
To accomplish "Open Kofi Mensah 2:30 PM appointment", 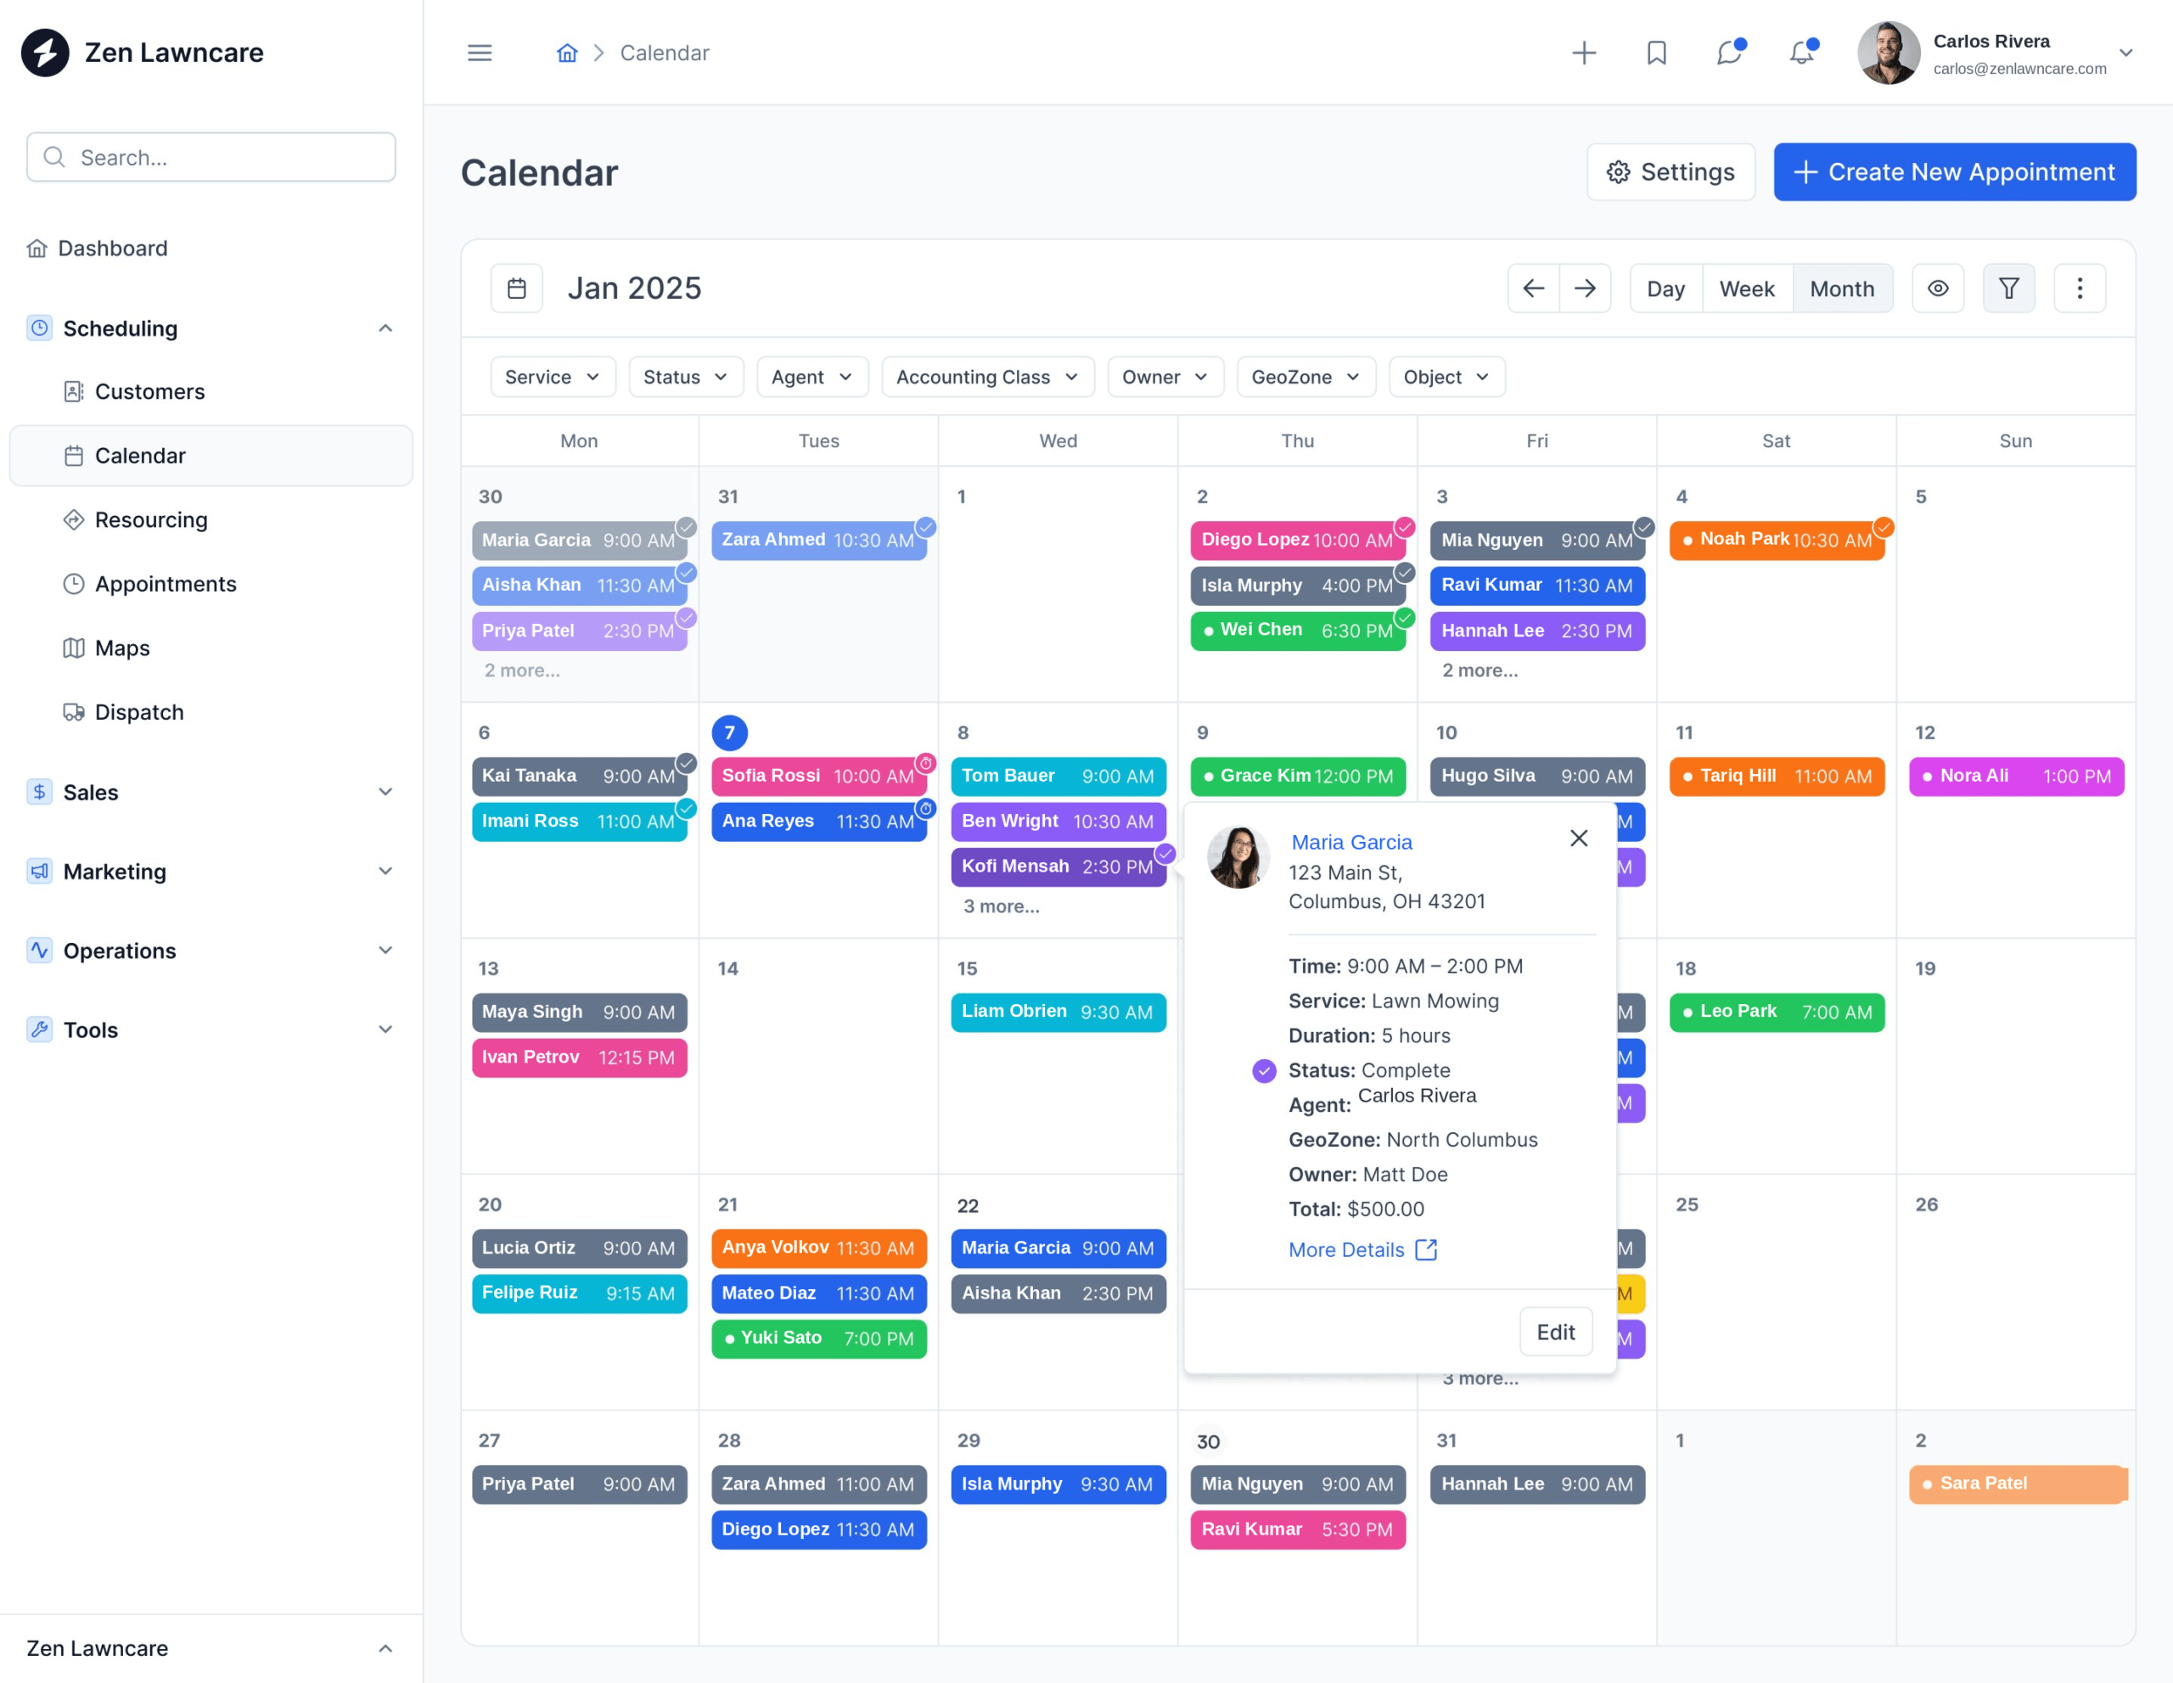I will (x=1058, y=867).
